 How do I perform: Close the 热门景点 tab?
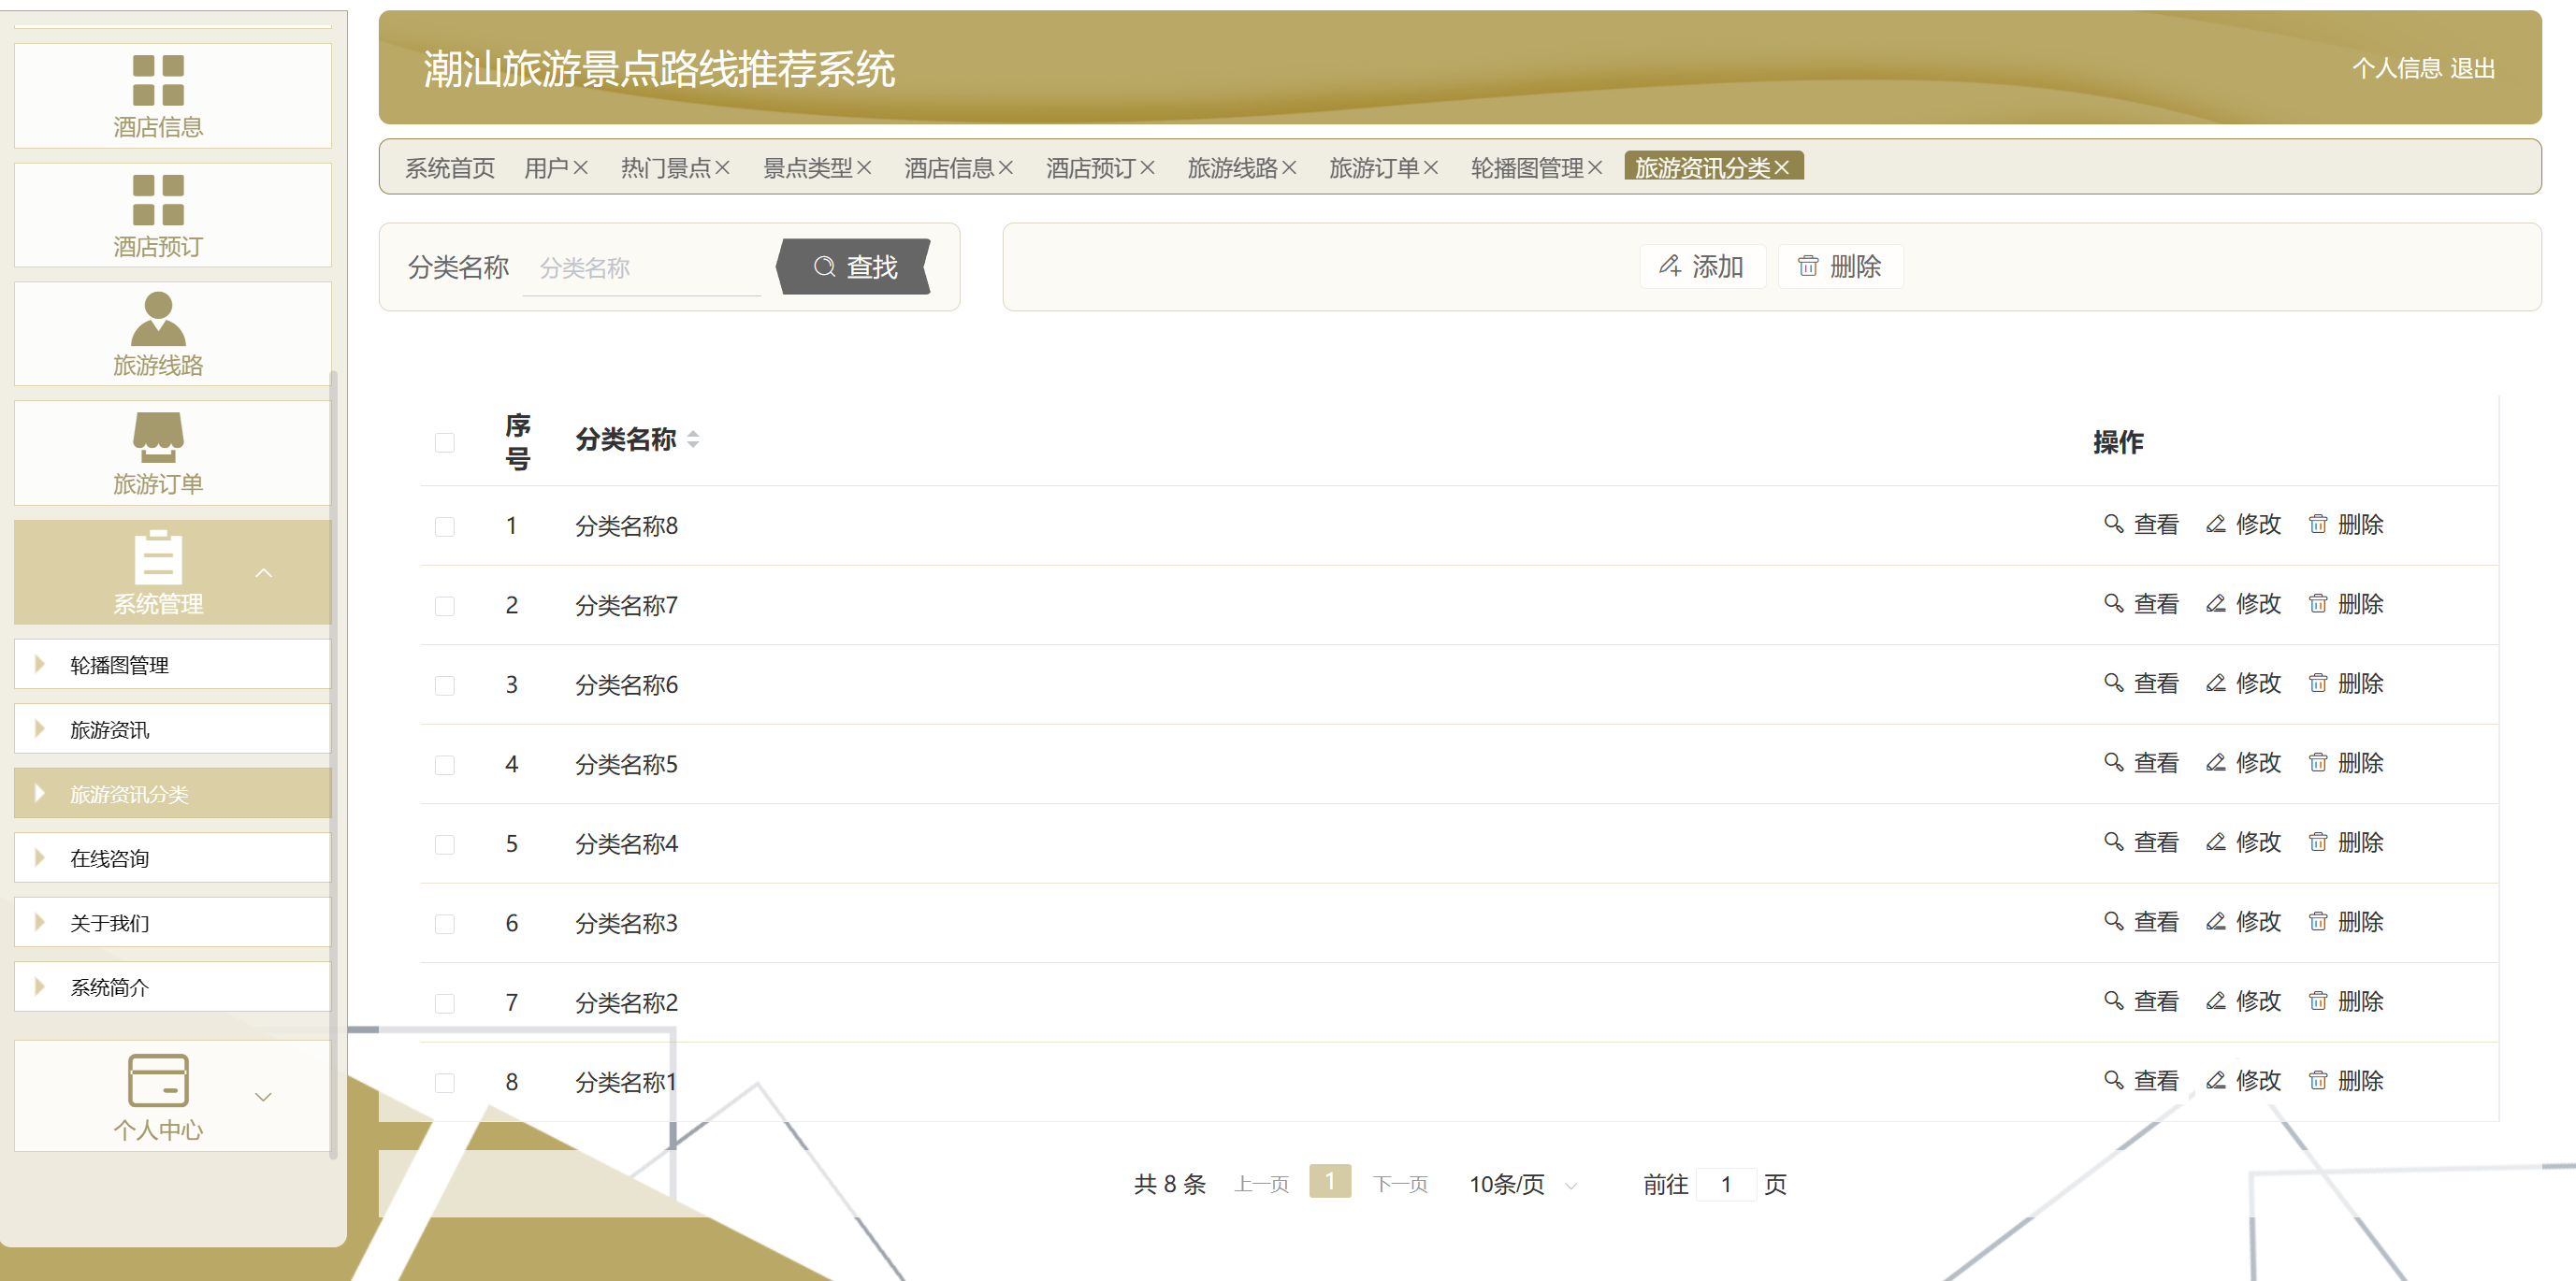tap(723, 168)
